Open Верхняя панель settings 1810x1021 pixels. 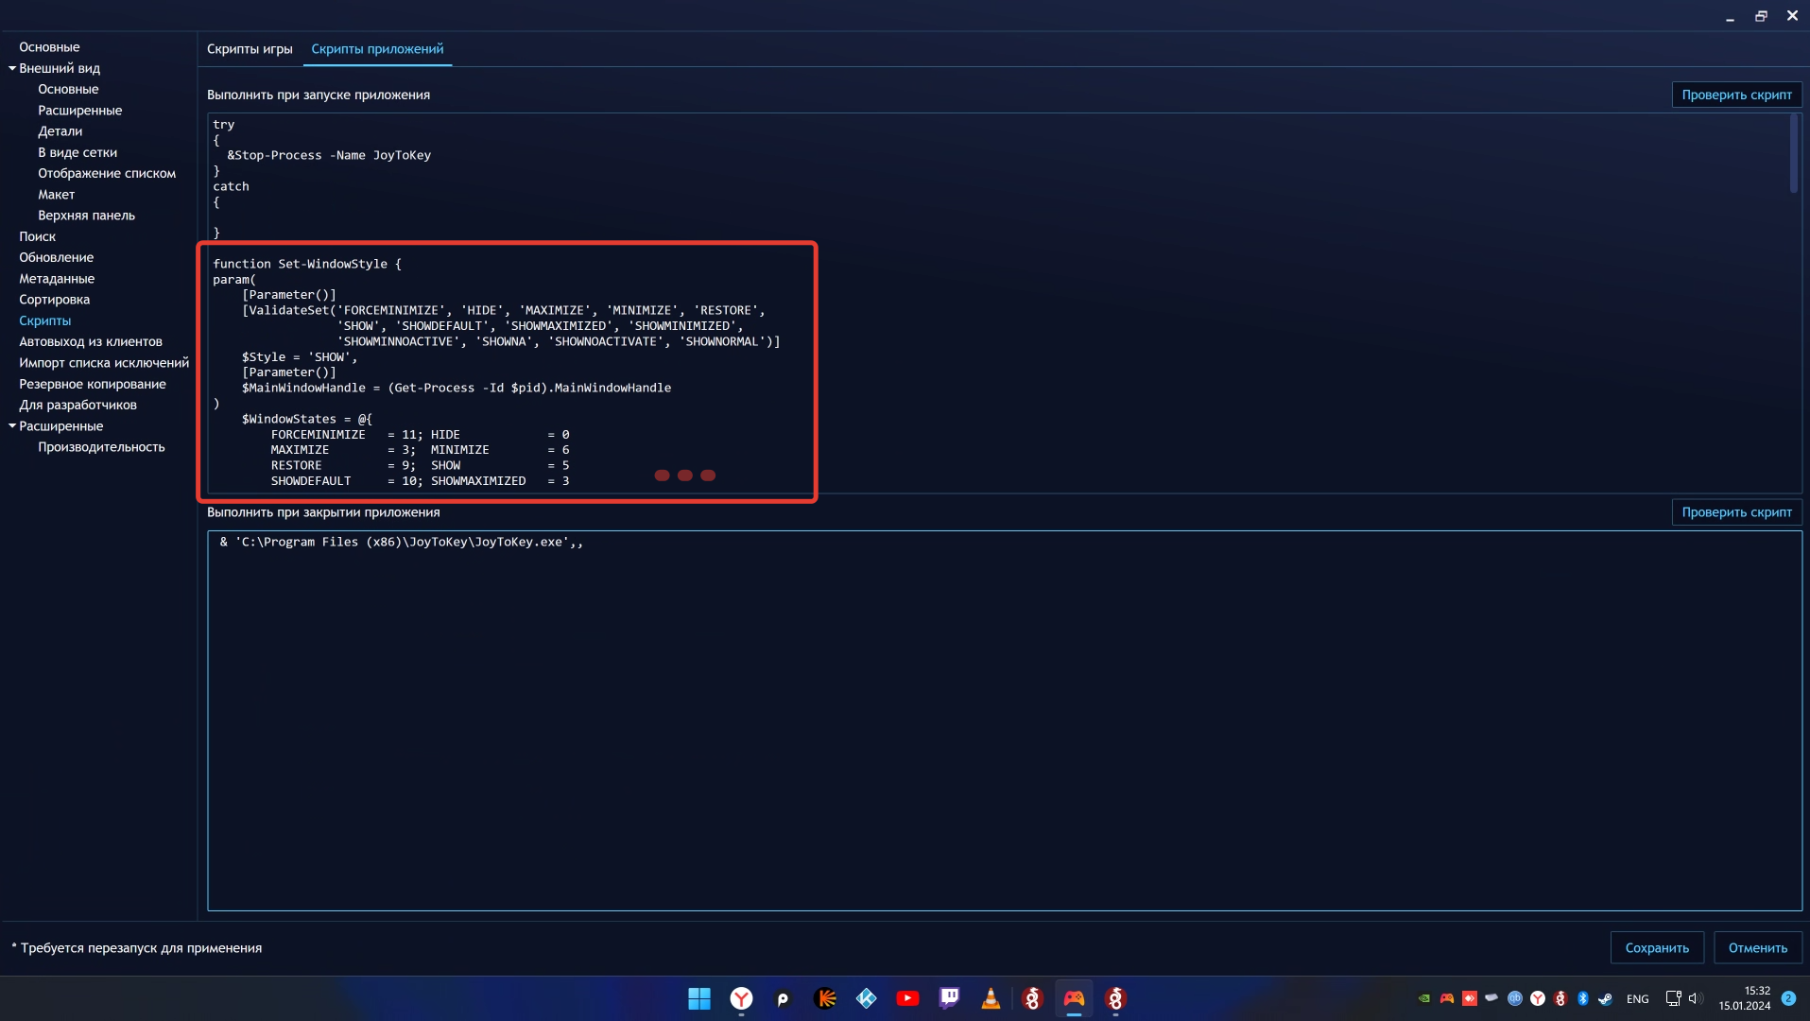(86, 216)
